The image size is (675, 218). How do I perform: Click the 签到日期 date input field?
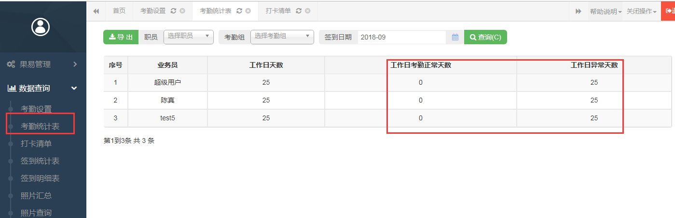click(x=401, y=37)
